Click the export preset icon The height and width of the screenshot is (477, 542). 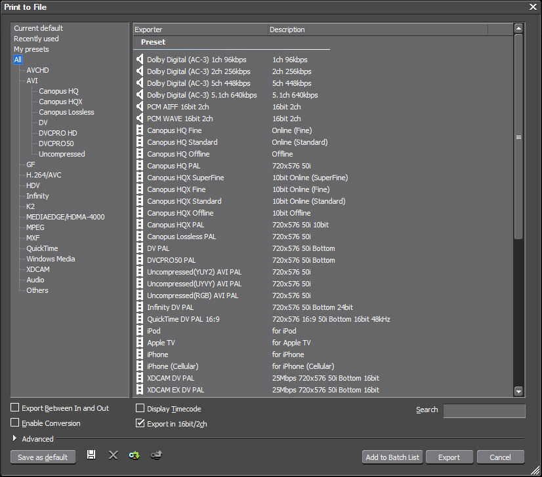156,455
